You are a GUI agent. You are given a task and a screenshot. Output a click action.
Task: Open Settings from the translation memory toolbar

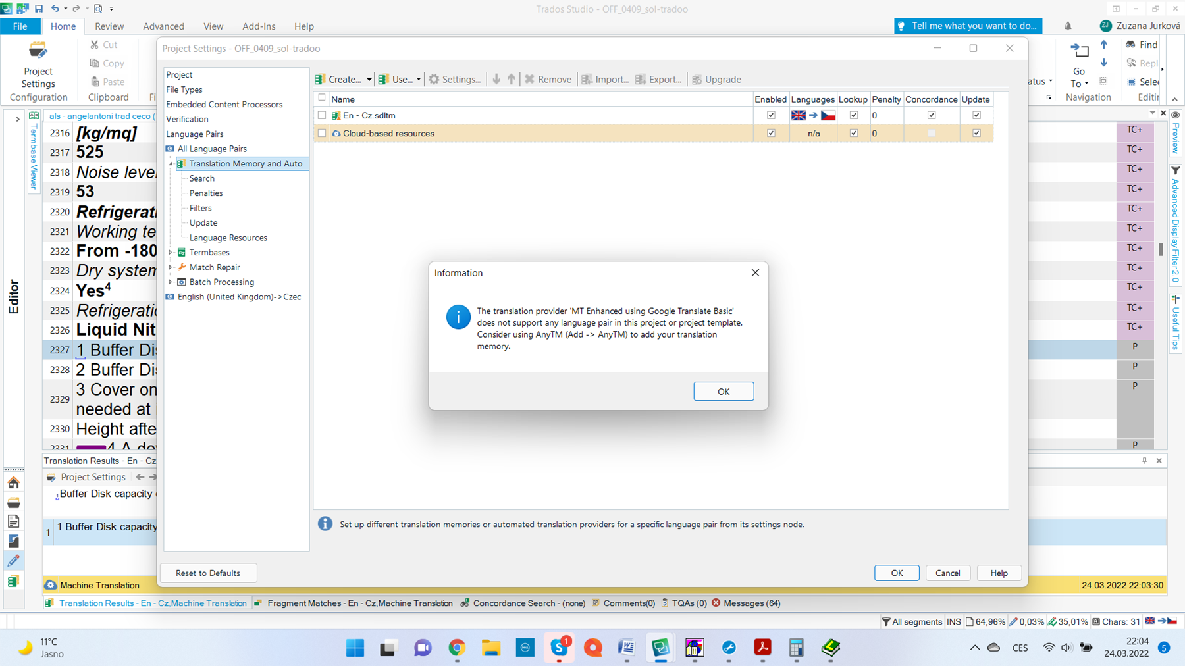tap(455, 79)
